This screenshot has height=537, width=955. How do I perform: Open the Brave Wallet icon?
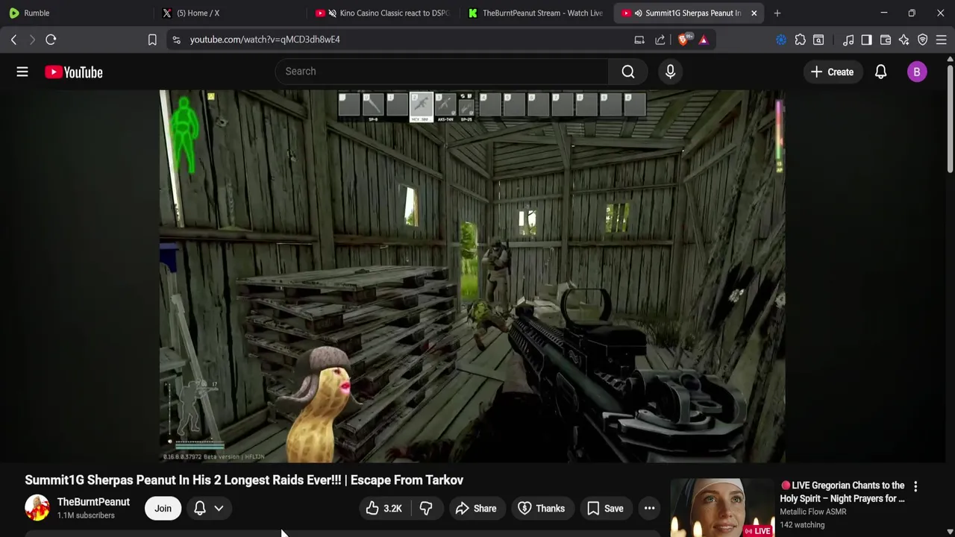[x=886, y=40]
